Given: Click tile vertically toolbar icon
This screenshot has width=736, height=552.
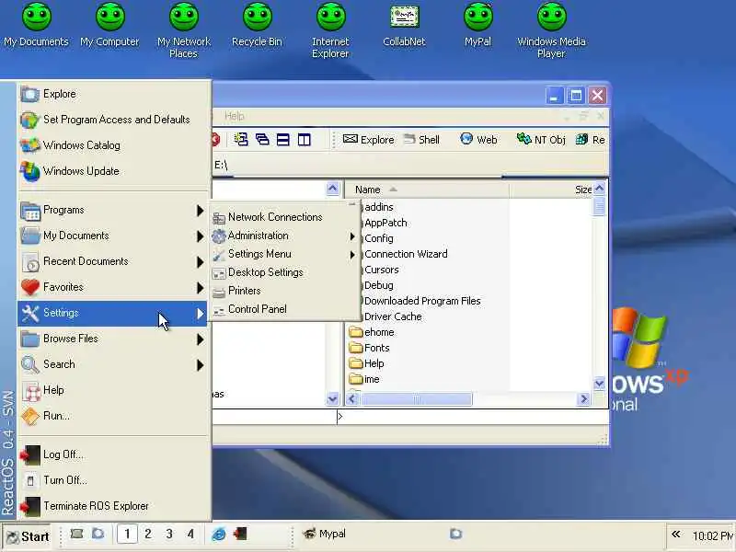Looking at the screenshot, I should click(305, 140).
